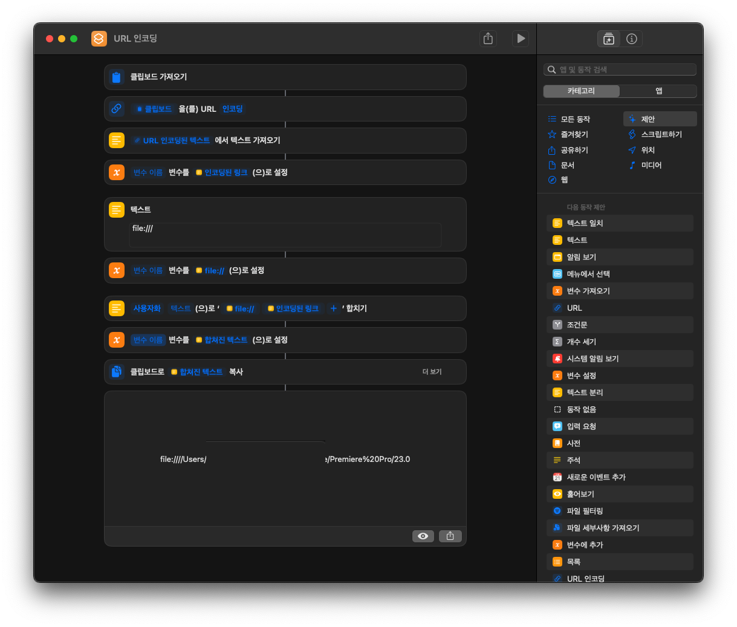Click the 주석 suggestion icon
The width and height of the screenshot is (737, 627).
(557, 460)
